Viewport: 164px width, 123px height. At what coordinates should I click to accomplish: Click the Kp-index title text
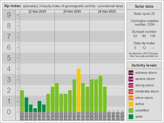tap(13, 6)
